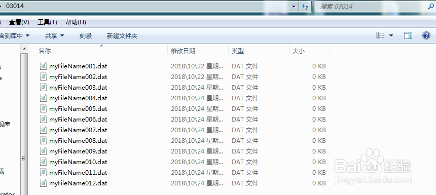436x195 pixels.
Task: Expand the address bar history dropdown
Action: [x=294, y=7]
